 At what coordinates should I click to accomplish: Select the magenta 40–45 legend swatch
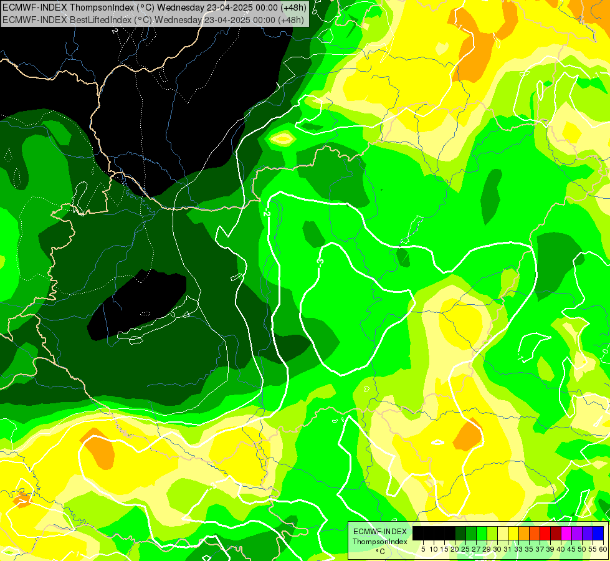coord(566,534)
